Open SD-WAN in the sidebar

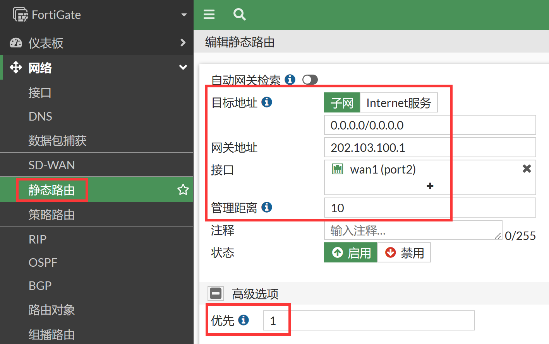52,165
